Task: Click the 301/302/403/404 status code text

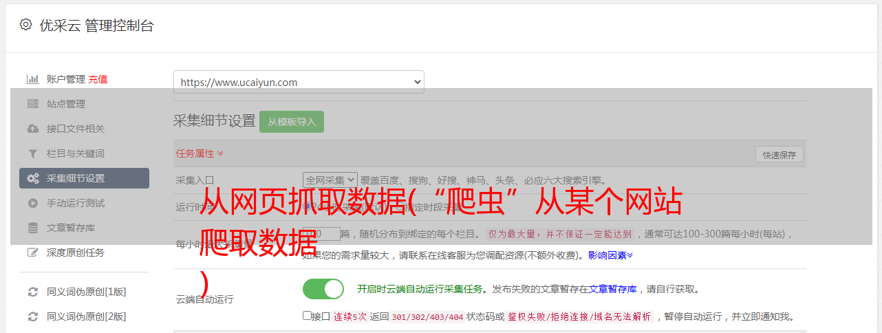Action: (427, 317)
